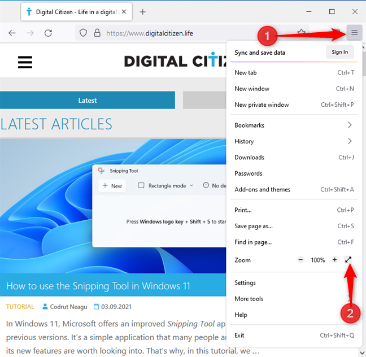Open Passwords from the menu
The image size is (366, 357).
tap(294, 173)
